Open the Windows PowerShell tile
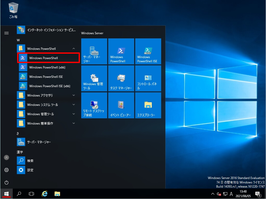This screenshot has width=266, height=199. [x=121, y=51]
